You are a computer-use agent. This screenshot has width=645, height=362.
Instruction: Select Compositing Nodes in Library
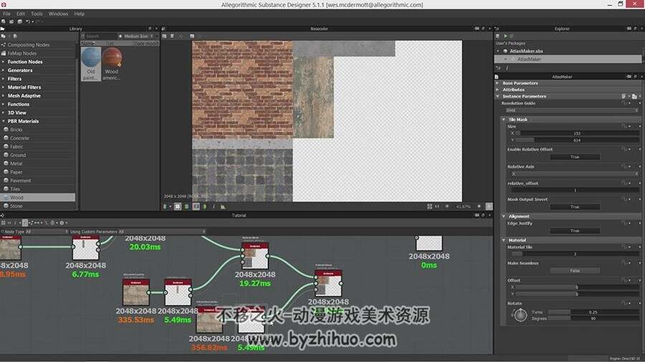click(29, 45)
